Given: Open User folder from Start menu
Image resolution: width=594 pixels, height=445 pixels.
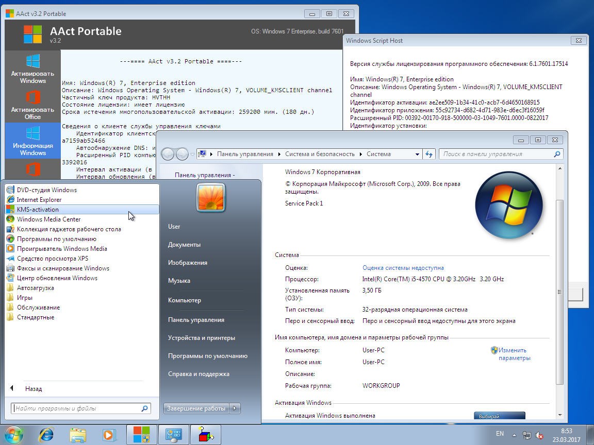Looking at the screenshot, I should (x=174, y=226).
